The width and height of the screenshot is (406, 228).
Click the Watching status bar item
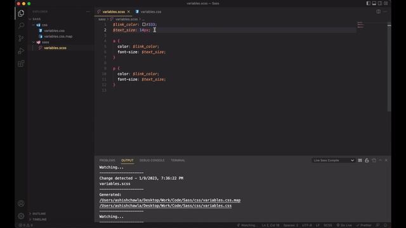[247, 225]
